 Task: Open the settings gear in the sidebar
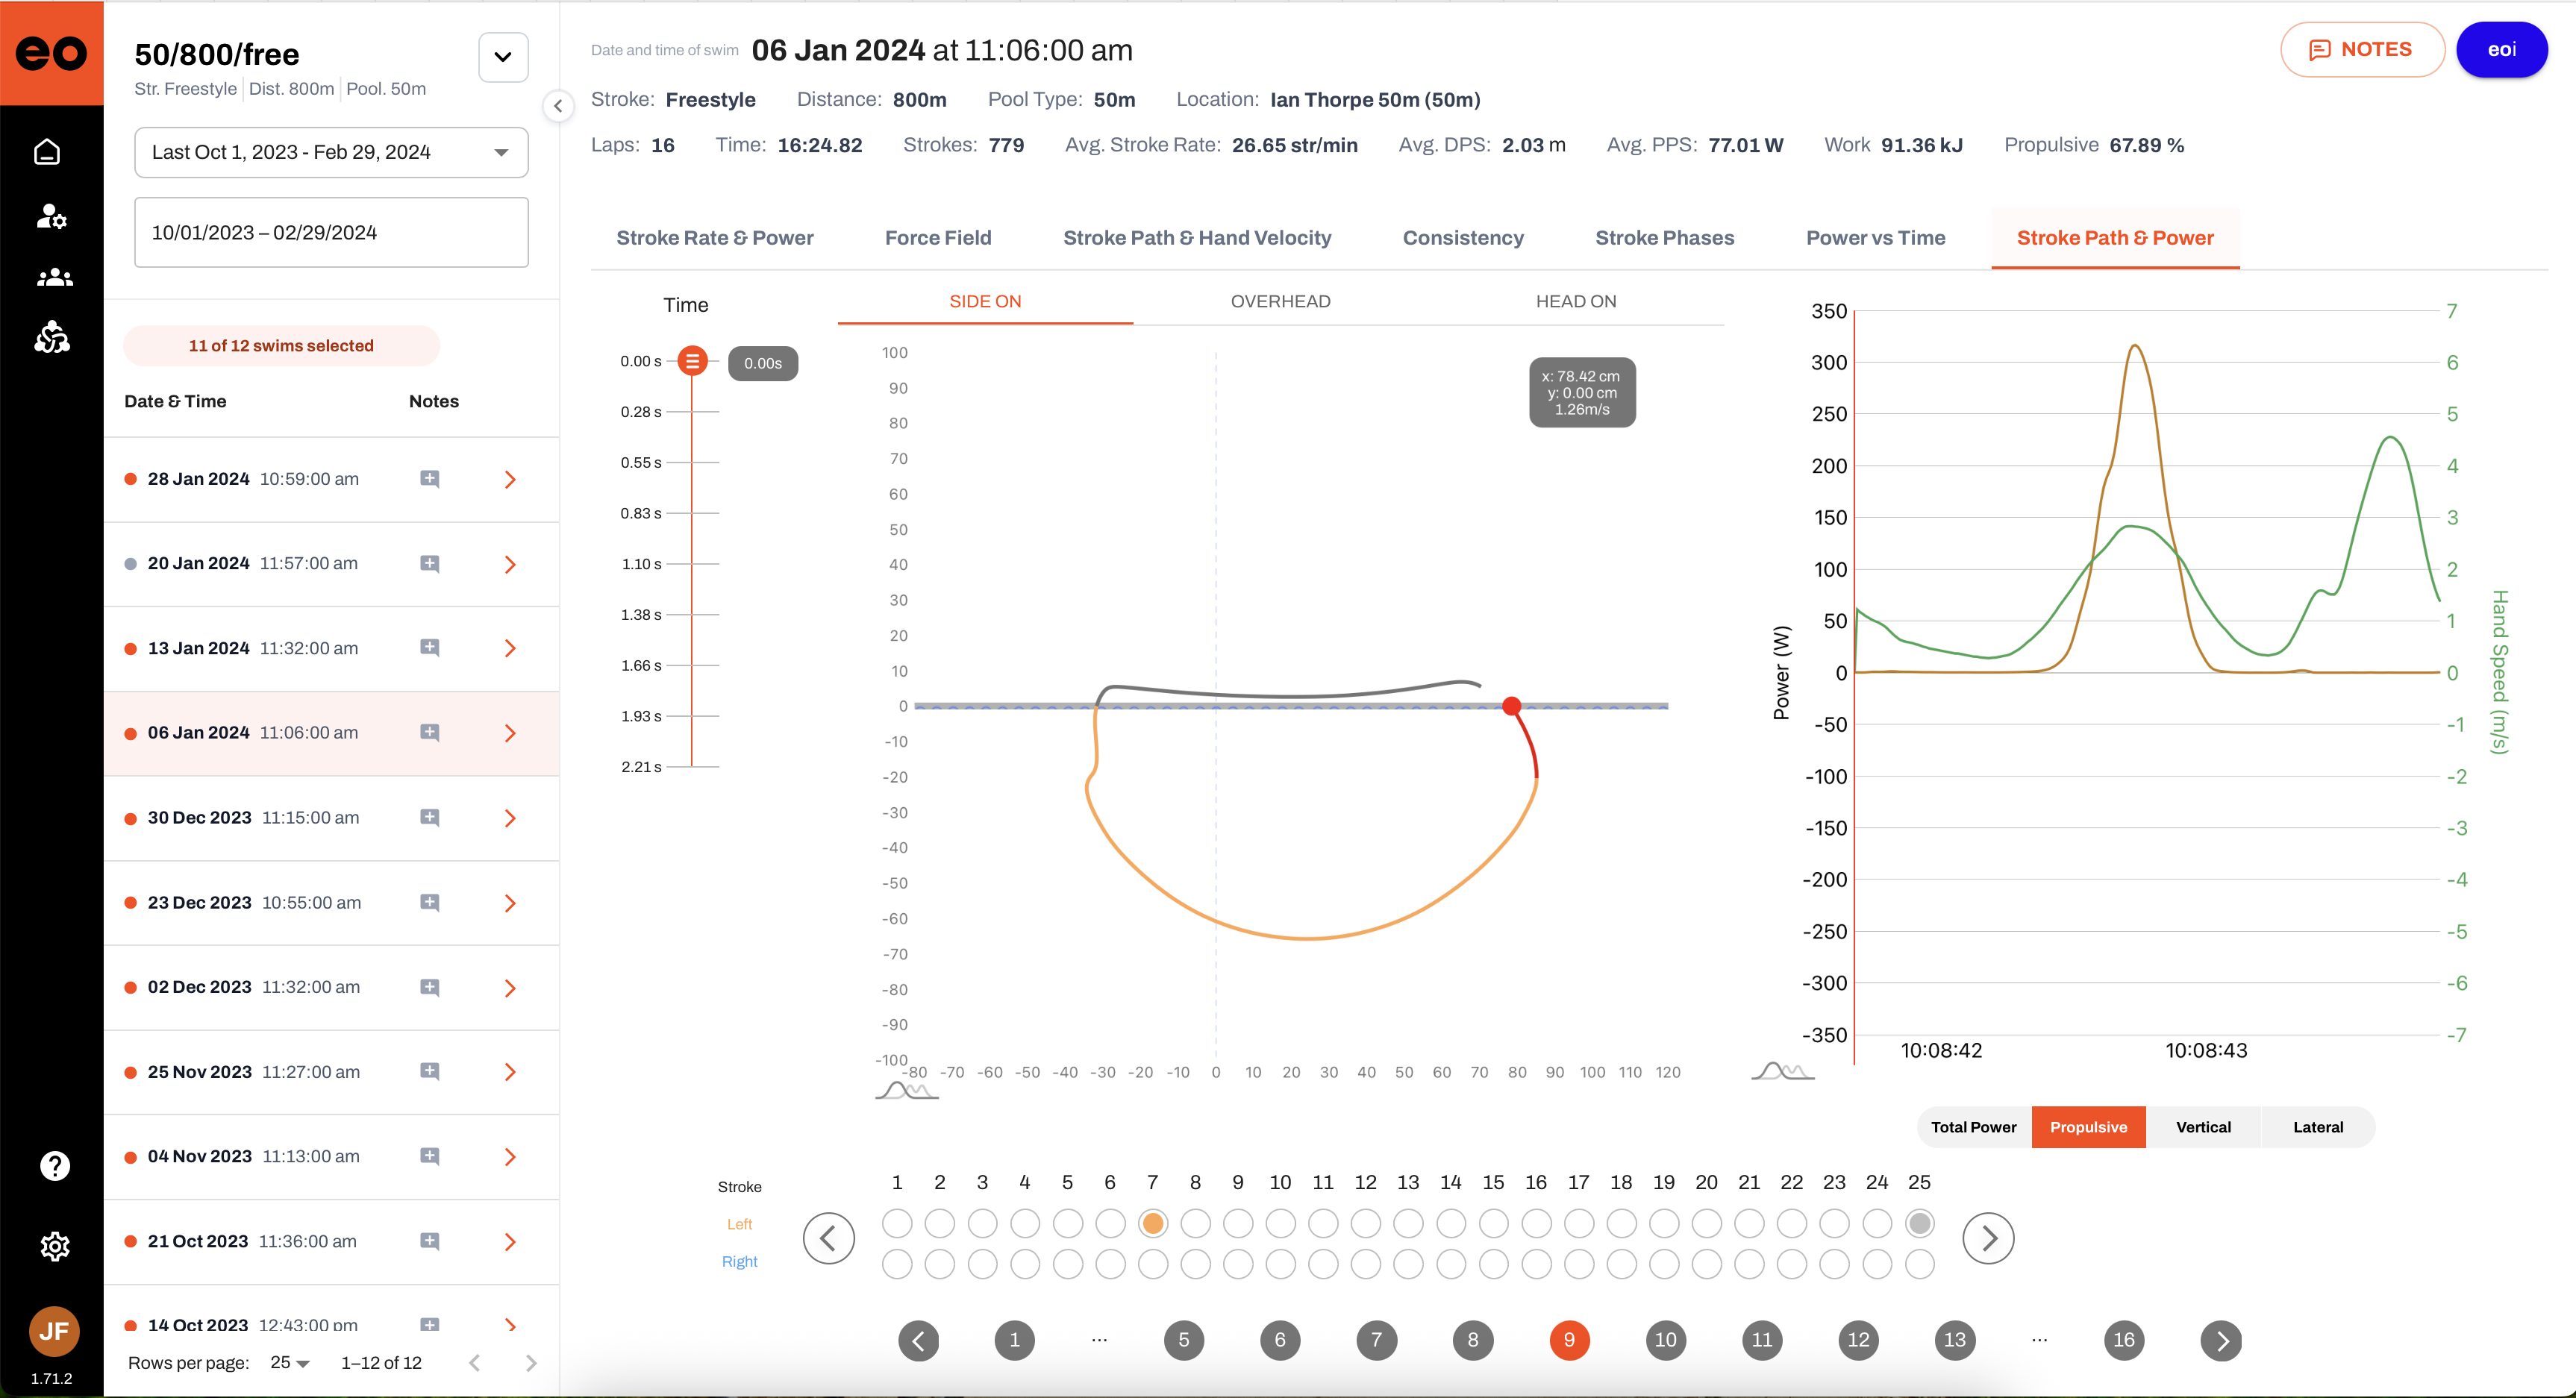pos(54,1246)
